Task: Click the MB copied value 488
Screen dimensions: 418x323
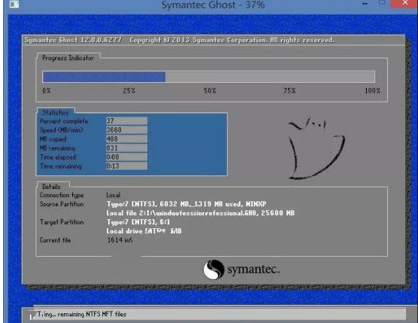Action: click(126, 139)
